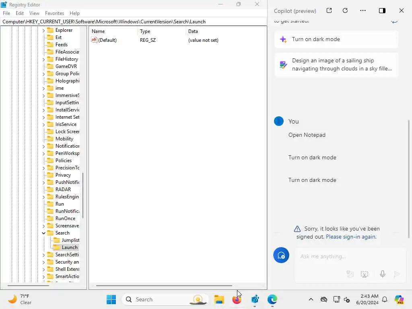Select the Policies key
Image resolution: width=412 pixels, height=309 pixels.
[x=63, y=161]
